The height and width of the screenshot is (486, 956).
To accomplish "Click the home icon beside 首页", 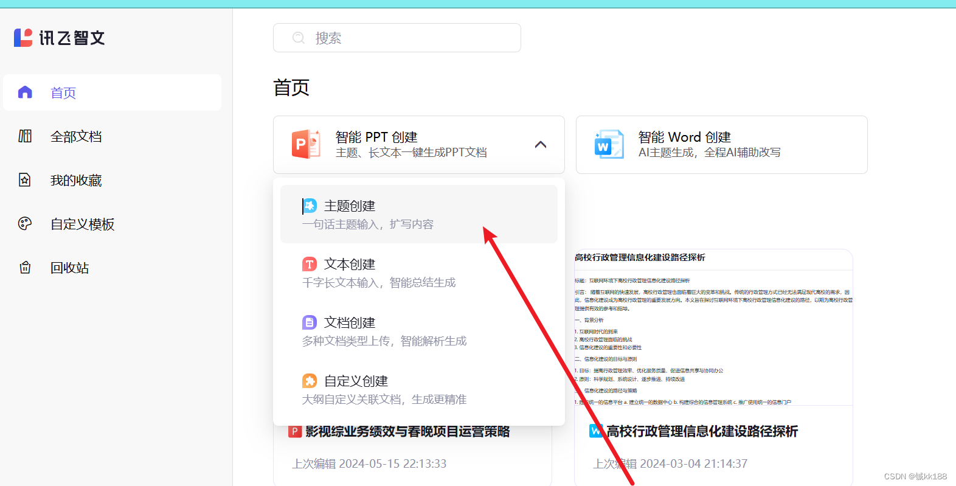I will (x=25, y=92).
